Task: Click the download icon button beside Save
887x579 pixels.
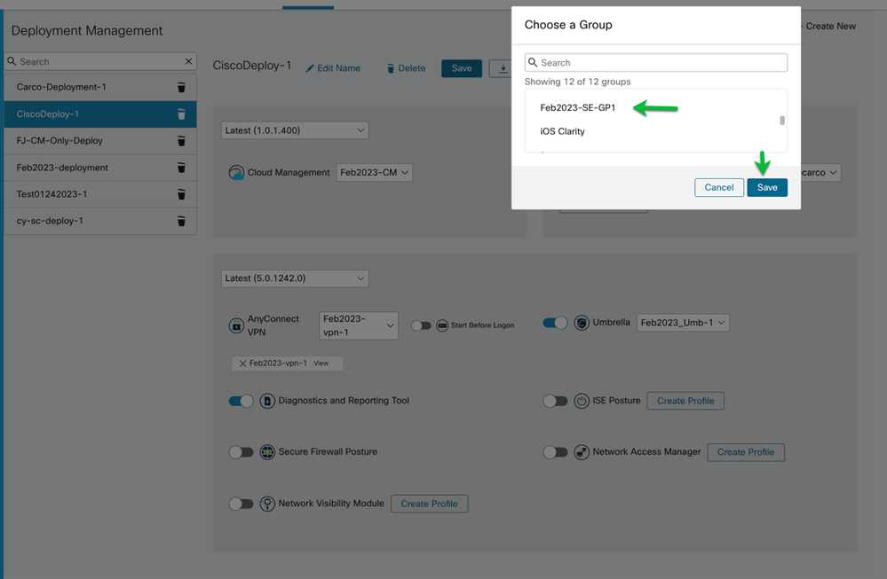Action: 503,68
